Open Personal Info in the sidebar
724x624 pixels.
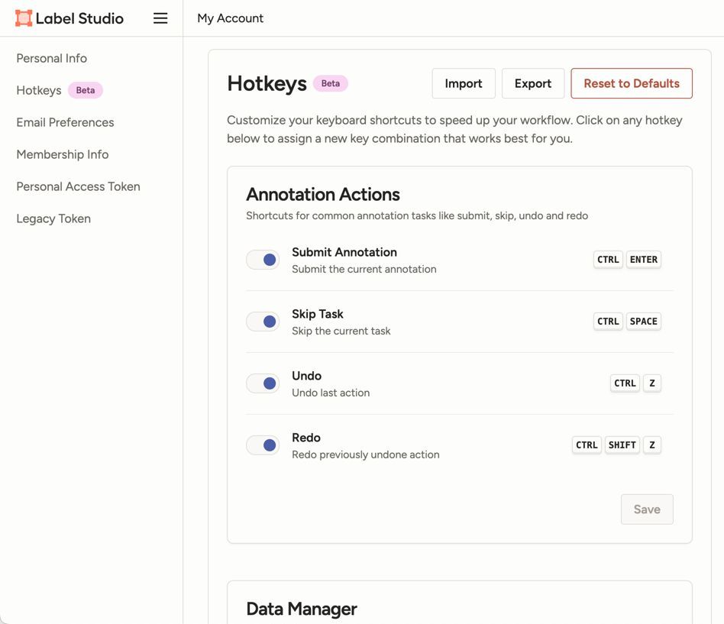point(52,58)
